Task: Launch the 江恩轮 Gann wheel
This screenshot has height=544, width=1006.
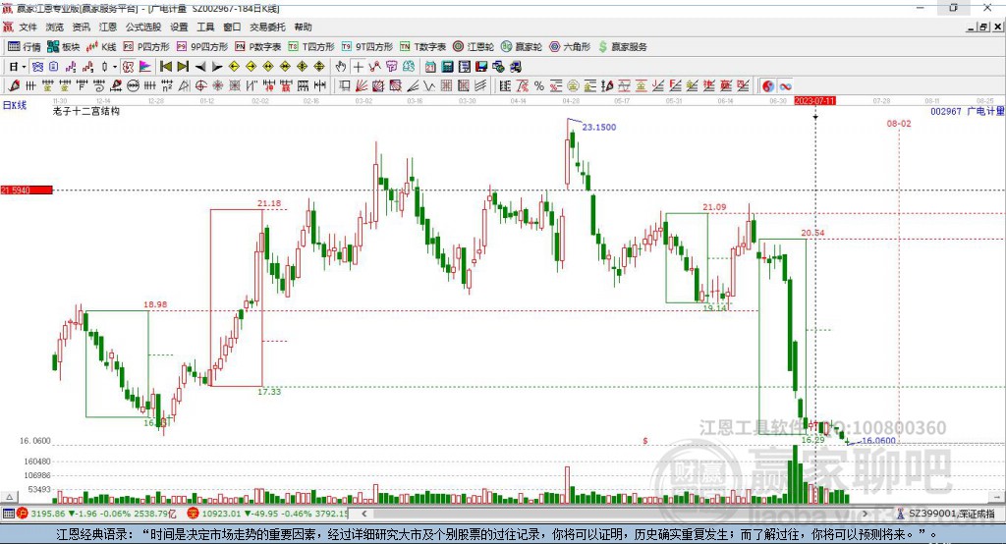Action: (x=474, y=47)
